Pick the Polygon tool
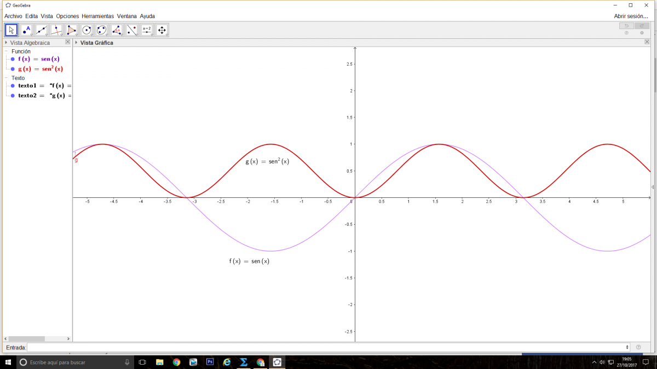 [72, 30]
